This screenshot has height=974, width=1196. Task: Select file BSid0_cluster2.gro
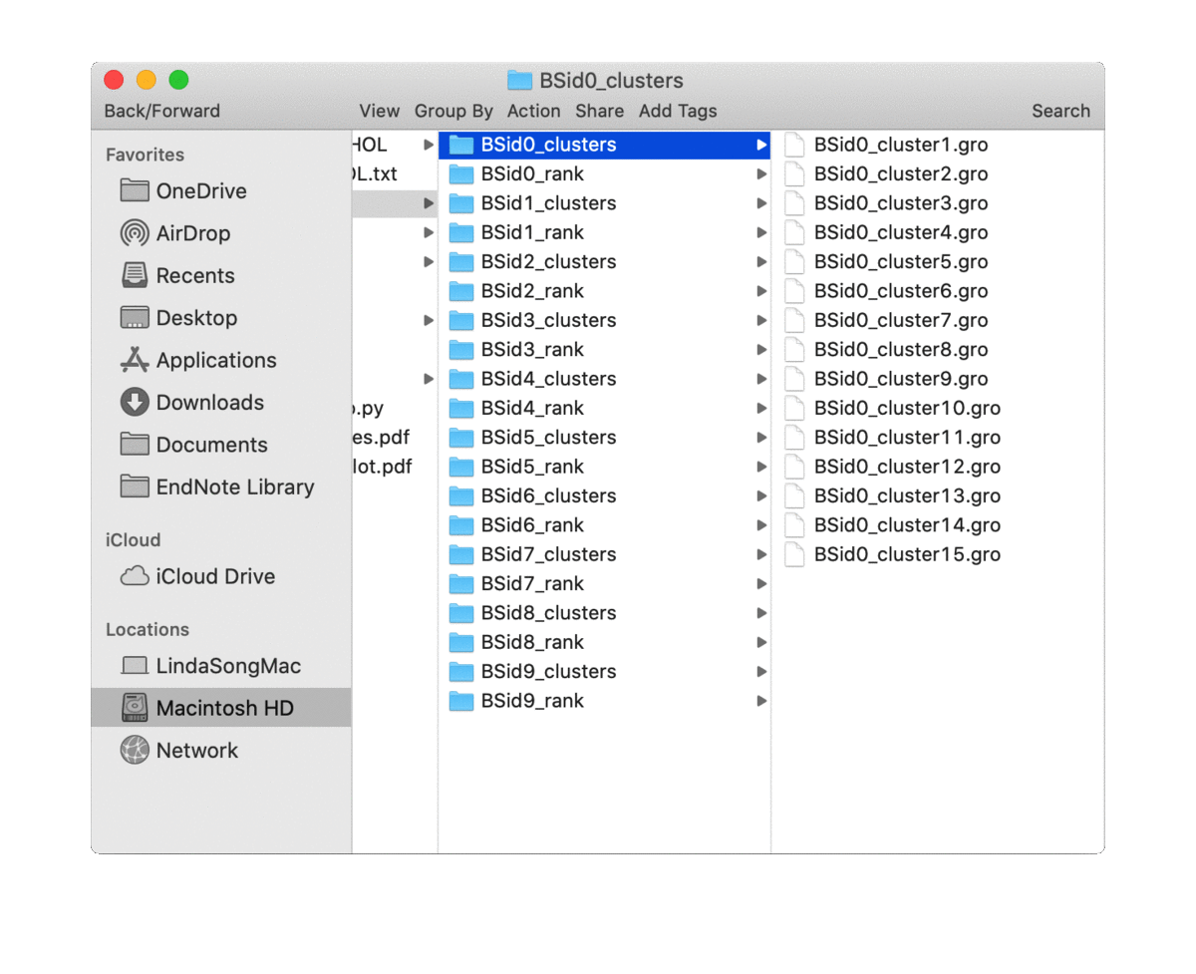900,174
